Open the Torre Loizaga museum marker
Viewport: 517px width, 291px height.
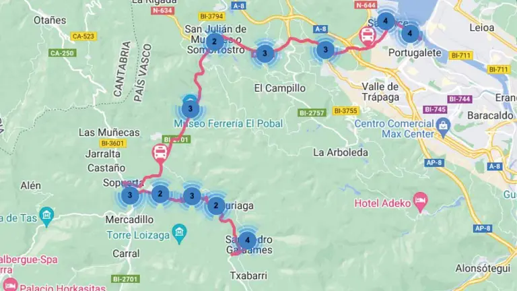(x=179, y=234)
